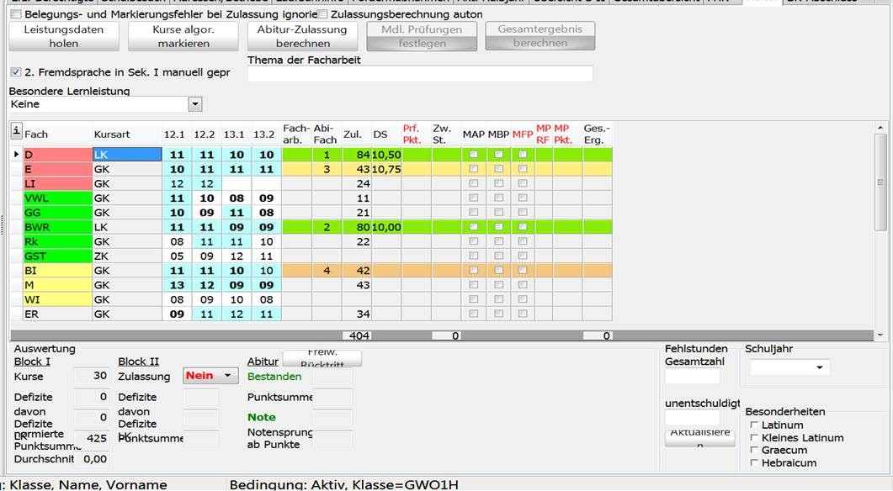Click the total 404 in the sum row
This screenshot has height=491, width=893.
pos(357,335)
